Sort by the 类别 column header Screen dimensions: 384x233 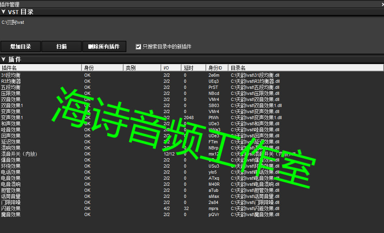(x=142, y=68)
